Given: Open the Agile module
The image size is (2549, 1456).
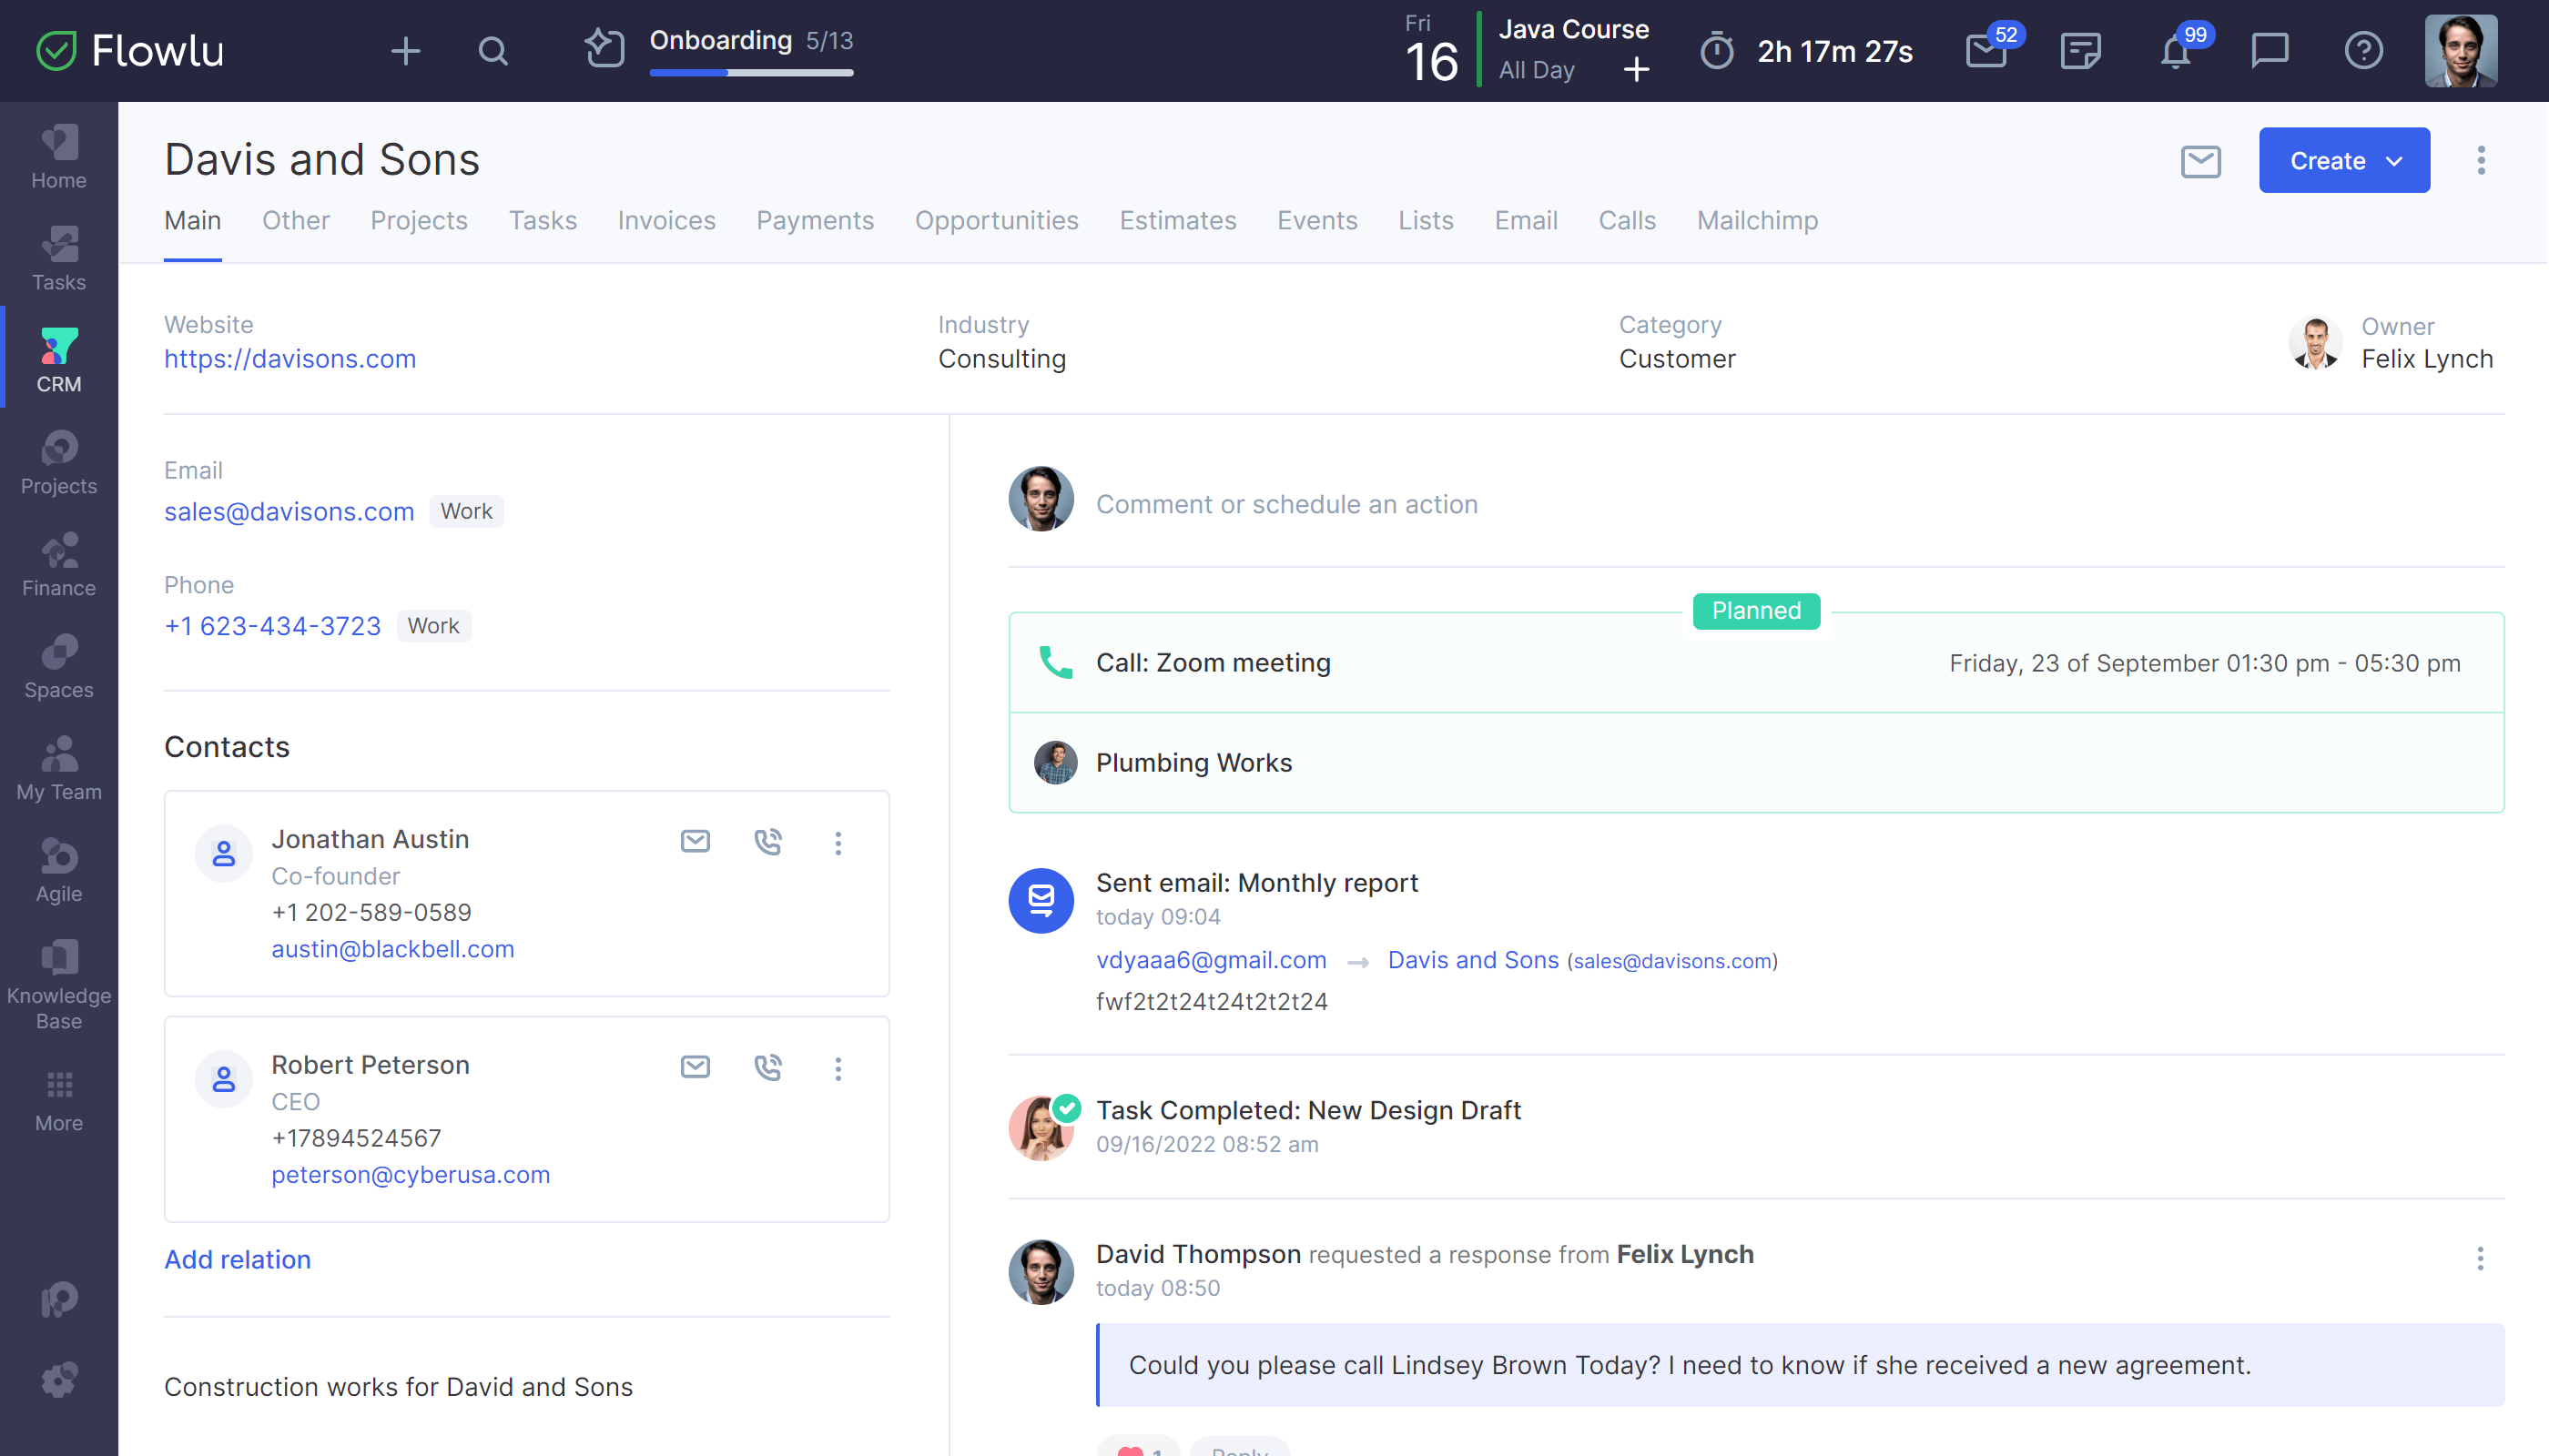Looking at the screenshot, I should click(x=58, y=868).
